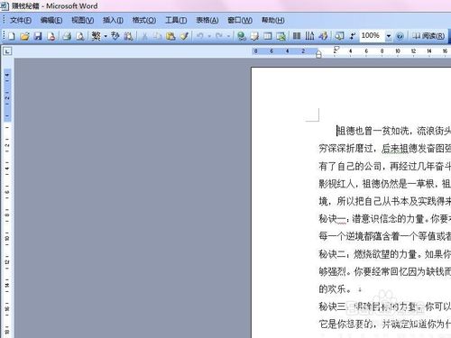The image size is (451, 338).
Task: Click the New blank document icon
Action: 12,36
